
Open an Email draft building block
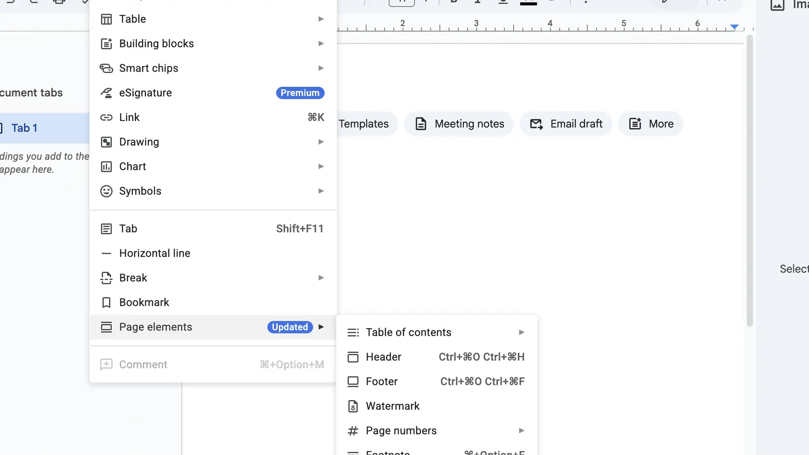(566, 123)
